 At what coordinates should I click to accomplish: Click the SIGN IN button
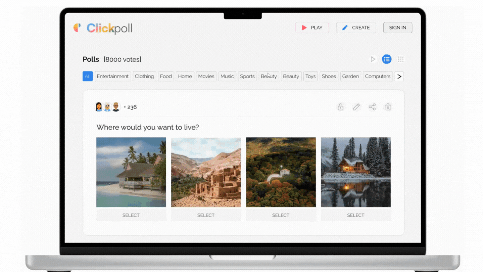[x=397, y=28]
